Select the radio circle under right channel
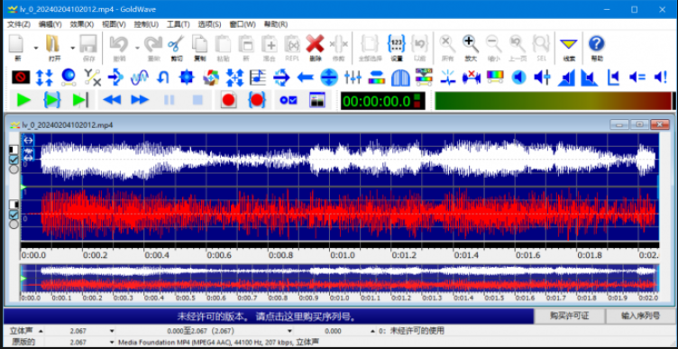This screenshot has height=349, width=678. point(14,224)
